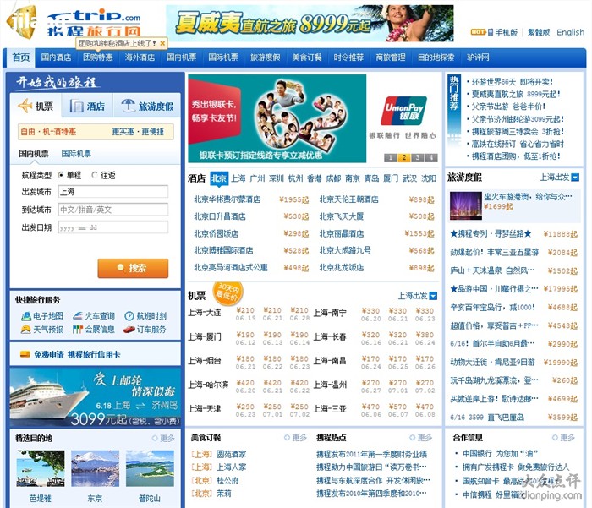
Task: Open 免费申请 携程旅行信用卡 link
Action: tap(77, 354)
